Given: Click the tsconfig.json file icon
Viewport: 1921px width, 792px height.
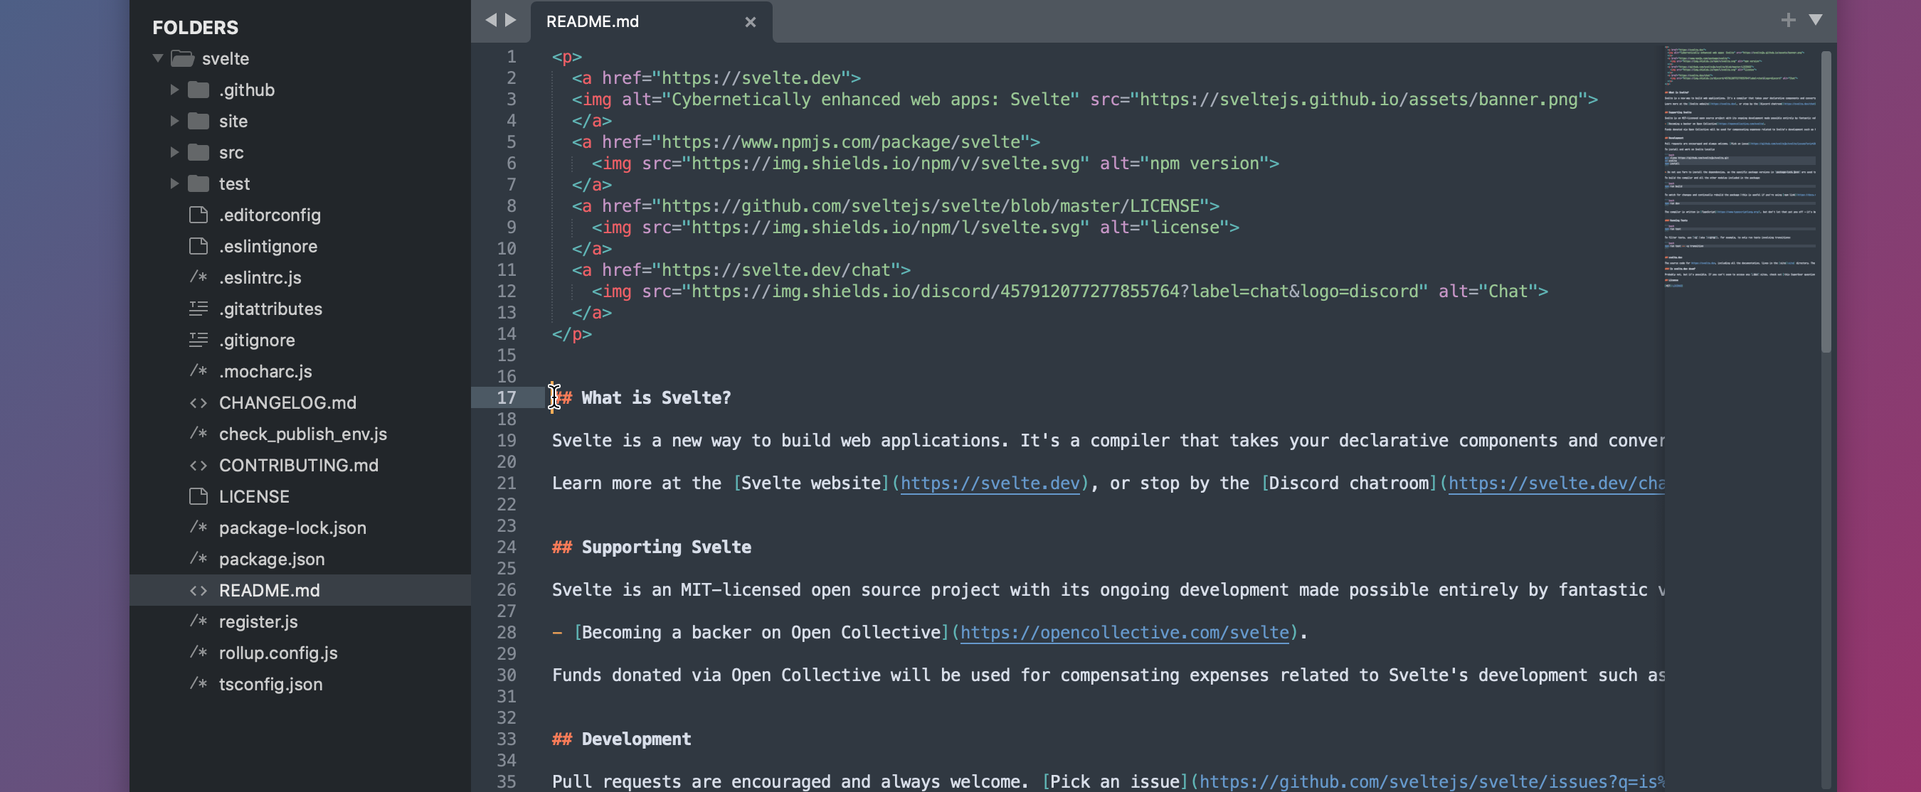Looking at the screenshot, I should tap(199, 684).
